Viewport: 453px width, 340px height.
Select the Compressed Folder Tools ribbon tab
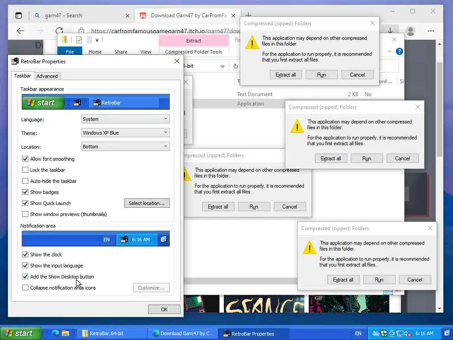click(194, 52)
